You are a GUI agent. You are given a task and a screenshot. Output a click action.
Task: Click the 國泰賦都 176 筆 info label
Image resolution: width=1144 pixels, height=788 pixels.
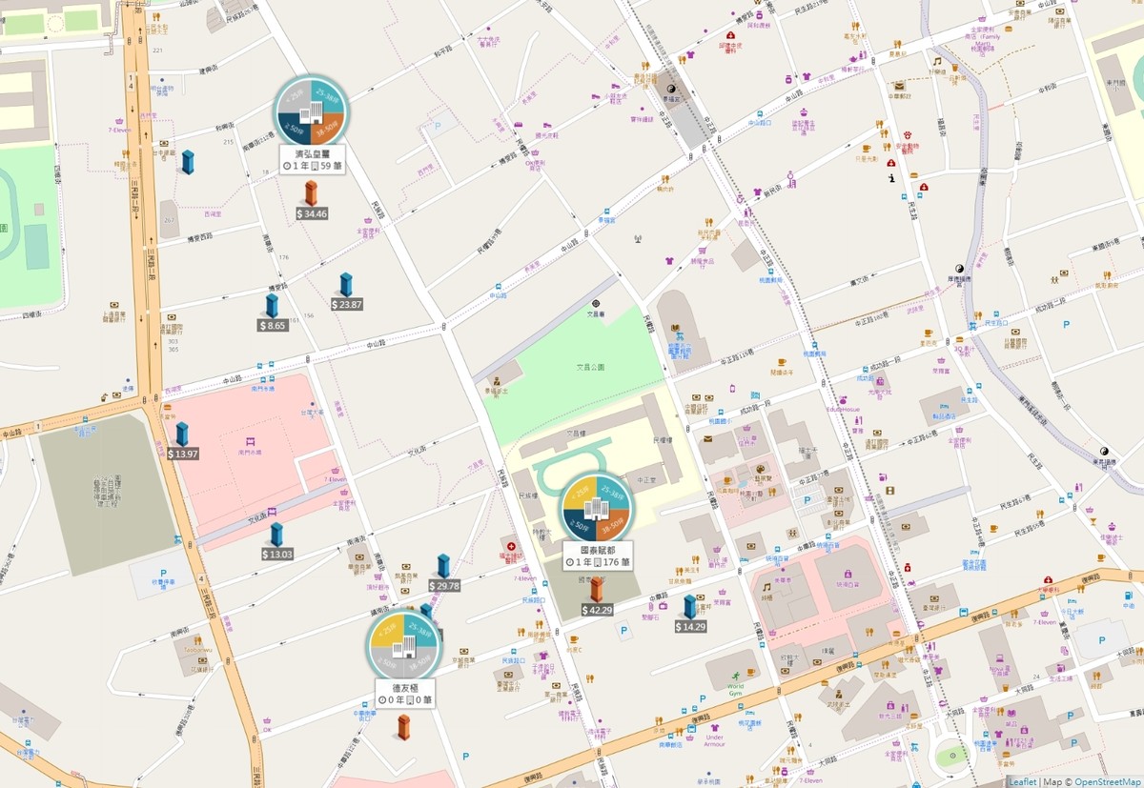[x=596, y=556]
